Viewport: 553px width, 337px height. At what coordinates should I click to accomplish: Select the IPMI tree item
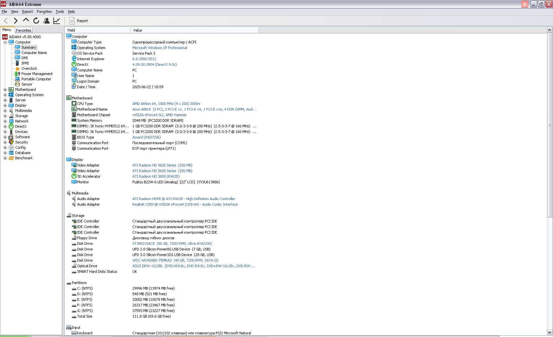(25, 63)
